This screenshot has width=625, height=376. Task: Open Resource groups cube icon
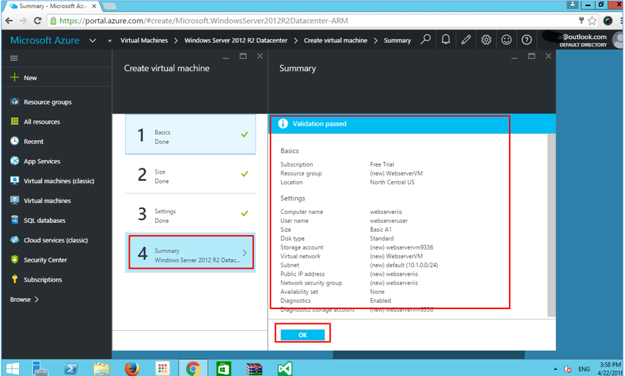click(x=15, y=102)
